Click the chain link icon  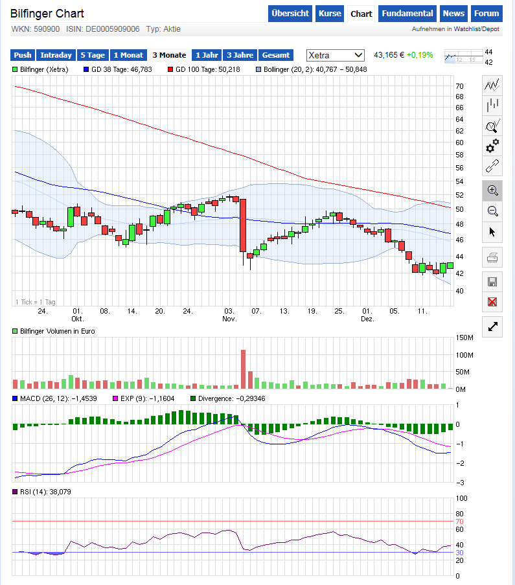(x=492, y=166)
